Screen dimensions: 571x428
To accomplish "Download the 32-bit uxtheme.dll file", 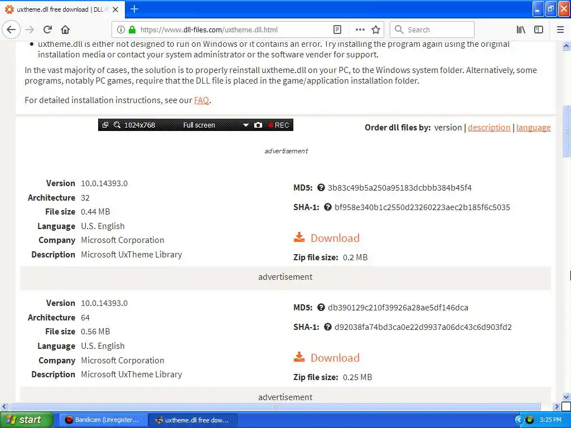I will [327, 237].
